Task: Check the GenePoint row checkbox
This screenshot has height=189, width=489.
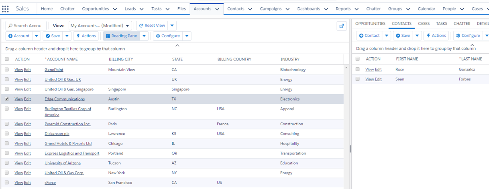Action: pos(7,70)
